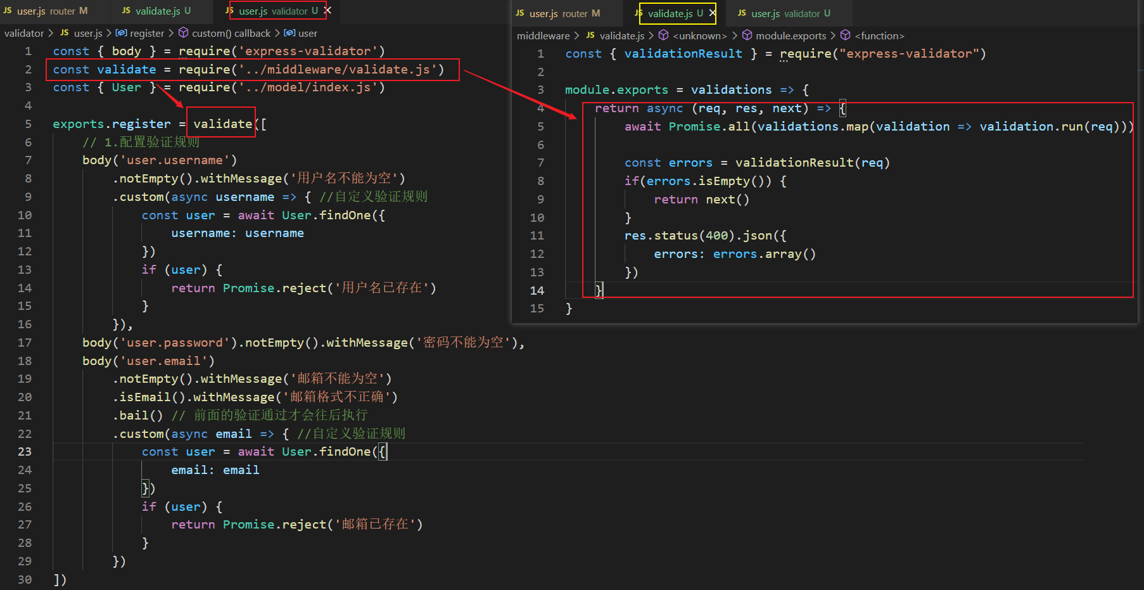Click validationResult import name in validate.js line 1
1144x590 pixels.
[683, 53]
